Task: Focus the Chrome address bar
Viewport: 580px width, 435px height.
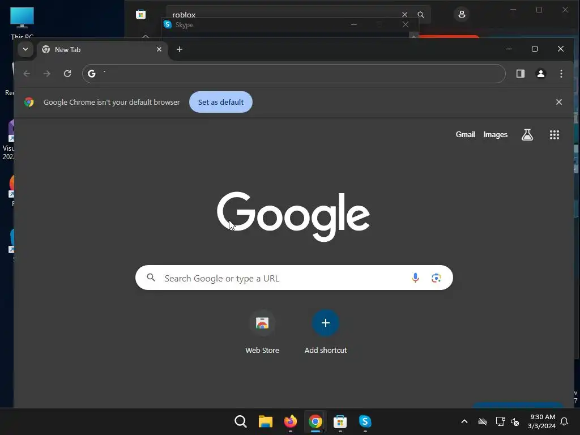Action: [x=294, y=74]
